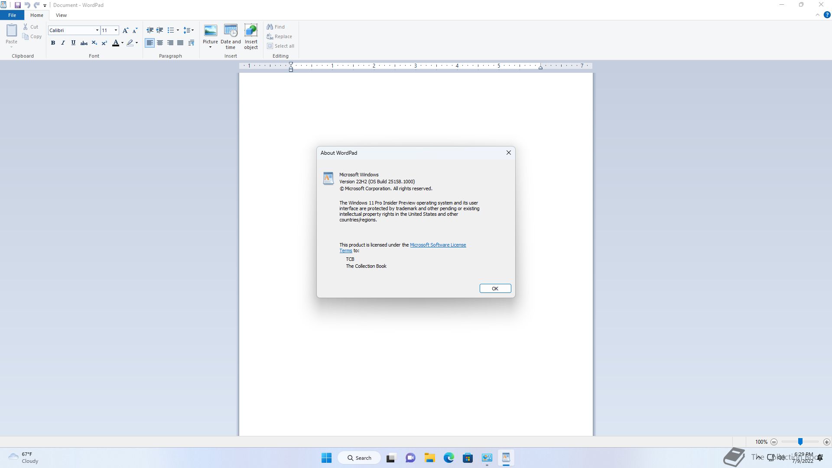832x468 pixels.
Task: Open the text color dropdown arrow
Action: click(122, 43)
